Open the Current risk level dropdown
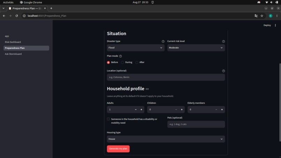The height and width of the screenshot is (158, 281). pos(196,48)
